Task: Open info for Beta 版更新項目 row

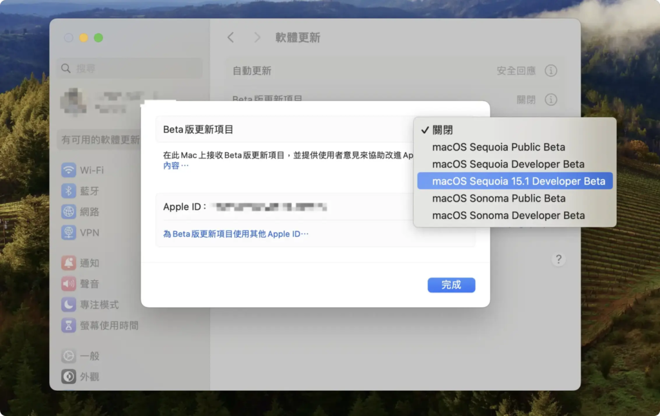Action: [550, 100]
